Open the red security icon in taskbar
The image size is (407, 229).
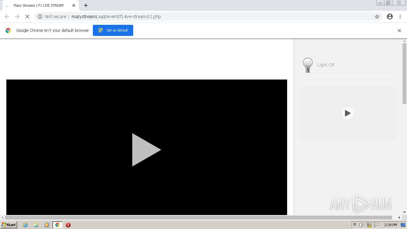coord(68,225)
